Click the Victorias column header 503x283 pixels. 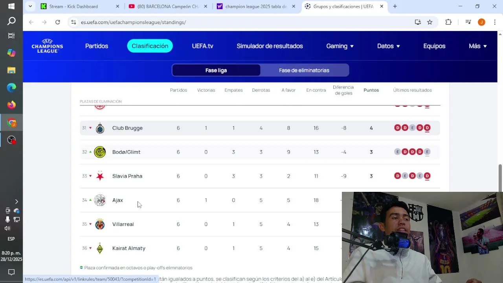pos(206,90)
